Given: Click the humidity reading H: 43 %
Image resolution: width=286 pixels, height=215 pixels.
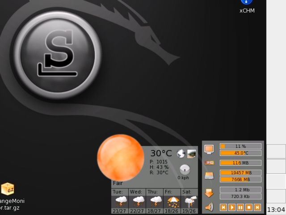Looking at the screenshot, I should [159, 167].
